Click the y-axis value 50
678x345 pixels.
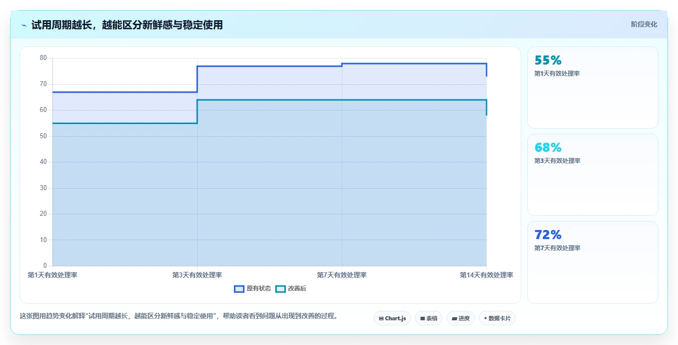pyautogui.click(x=43, y=136)
